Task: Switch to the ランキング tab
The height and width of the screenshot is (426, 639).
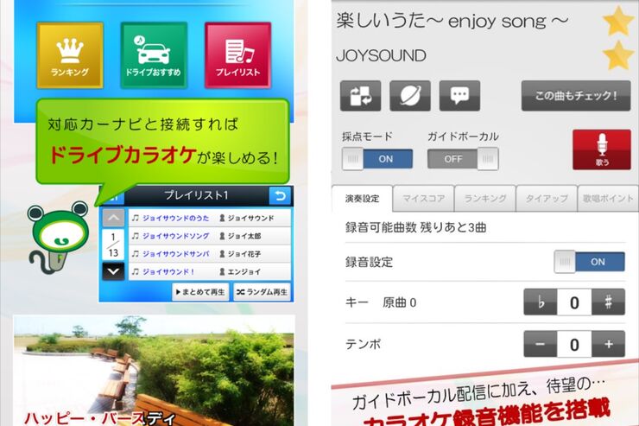Action: [x=485, y=199]
